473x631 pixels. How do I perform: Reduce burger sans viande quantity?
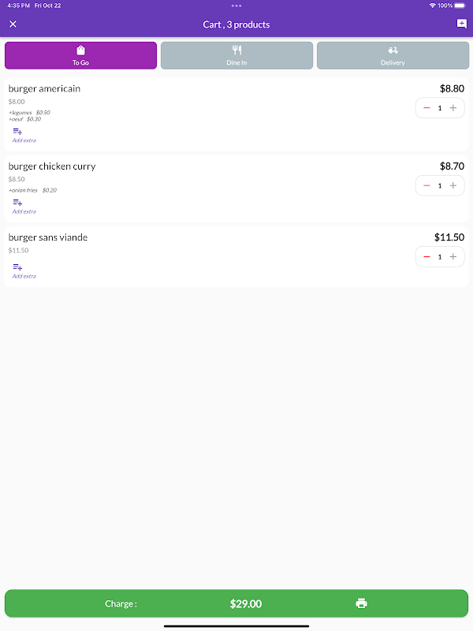coord(426,257)
